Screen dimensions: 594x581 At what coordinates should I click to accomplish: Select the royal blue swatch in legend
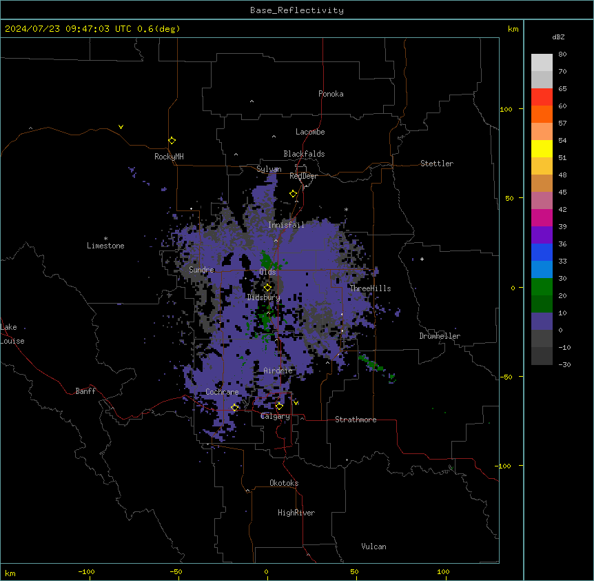click(x=542, y=252)
